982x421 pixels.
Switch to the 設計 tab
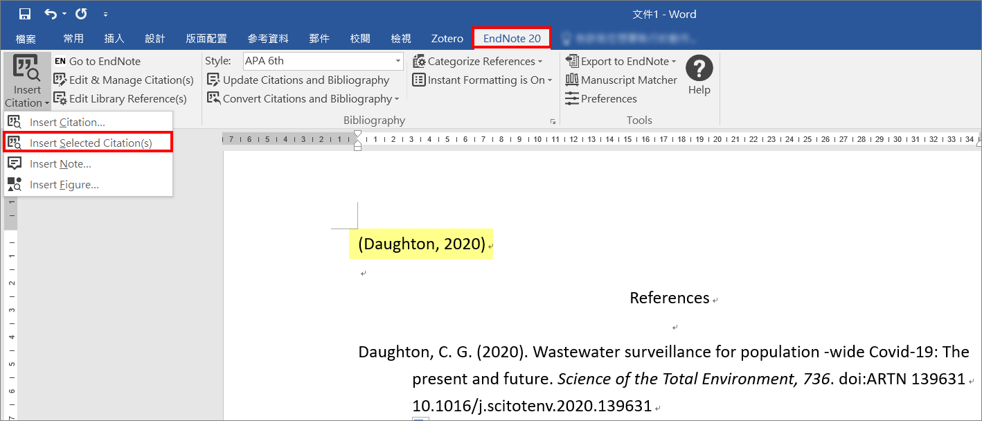(x=155, y=39)
